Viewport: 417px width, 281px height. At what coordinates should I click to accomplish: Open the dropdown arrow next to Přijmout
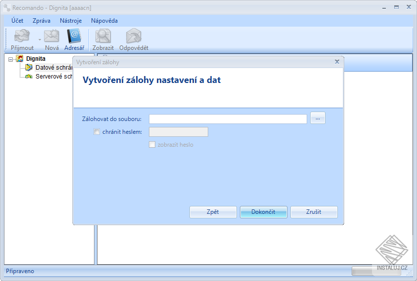tap(40, 40)
